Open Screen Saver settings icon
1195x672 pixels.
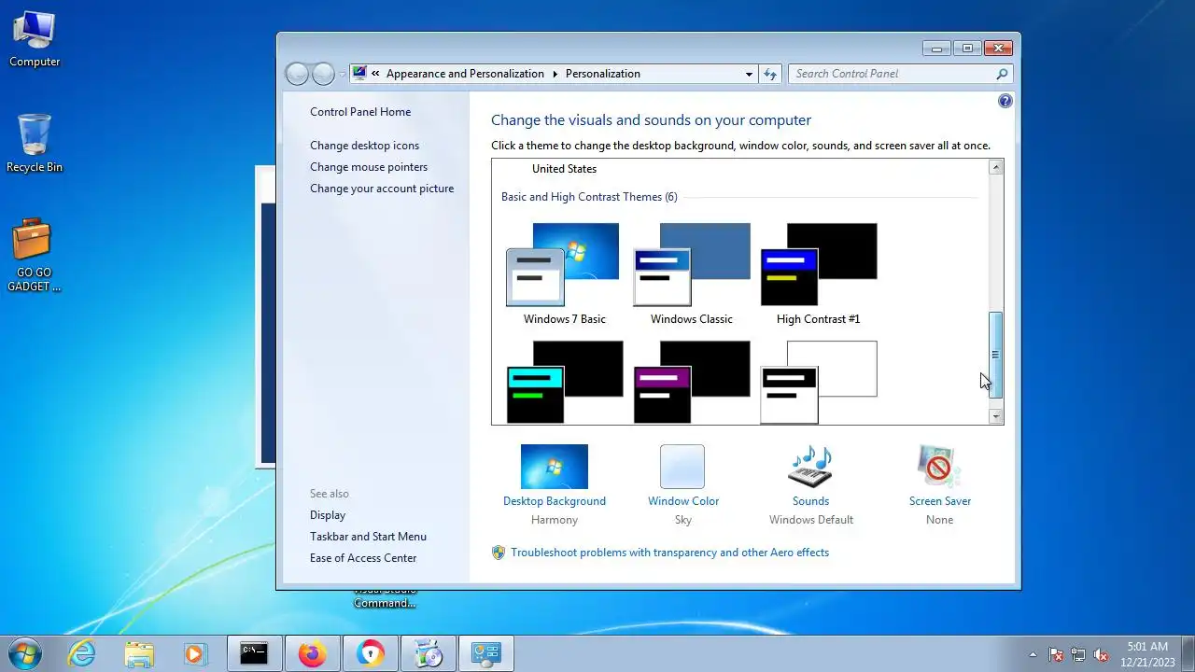939,467
